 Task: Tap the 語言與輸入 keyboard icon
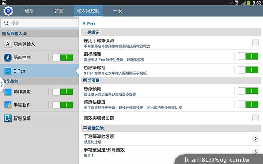[8, 44]
